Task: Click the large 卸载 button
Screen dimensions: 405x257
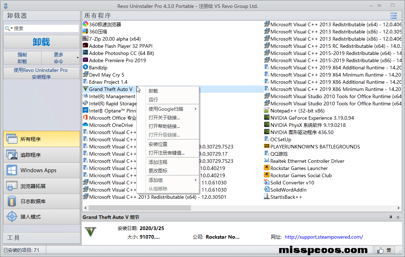Action: tap(41, 42)
